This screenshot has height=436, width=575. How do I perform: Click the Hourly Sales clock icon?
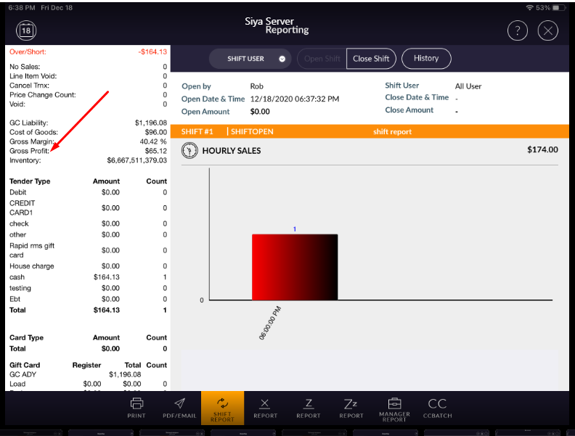[x=189, y=150]
